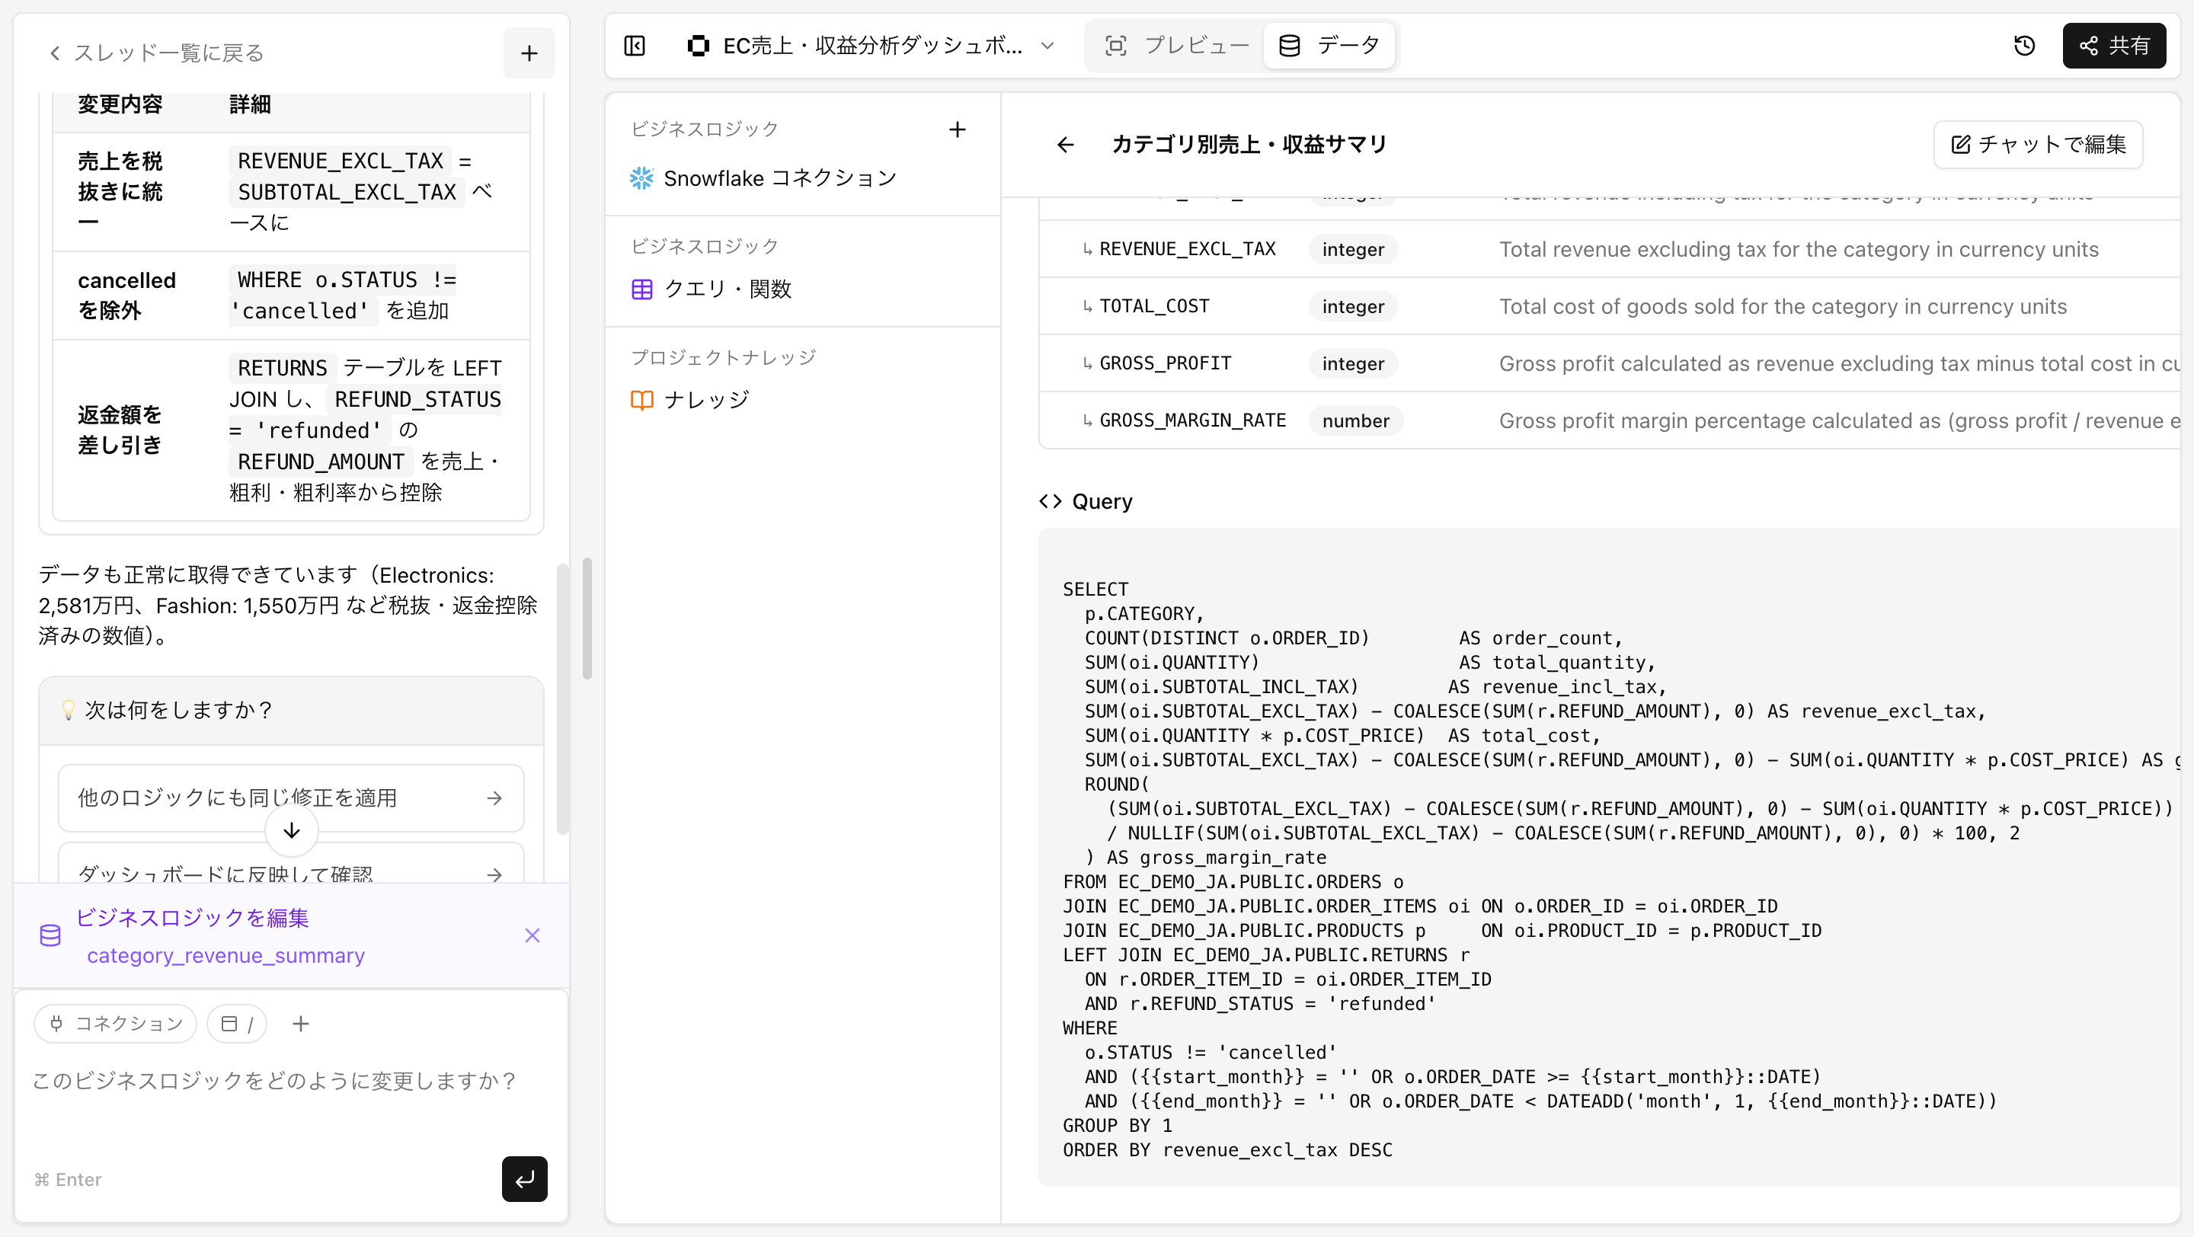Viewport: 2194px width, 1237px height.
Task: Open クエリ・関数 section
Action: click(727, 289)
